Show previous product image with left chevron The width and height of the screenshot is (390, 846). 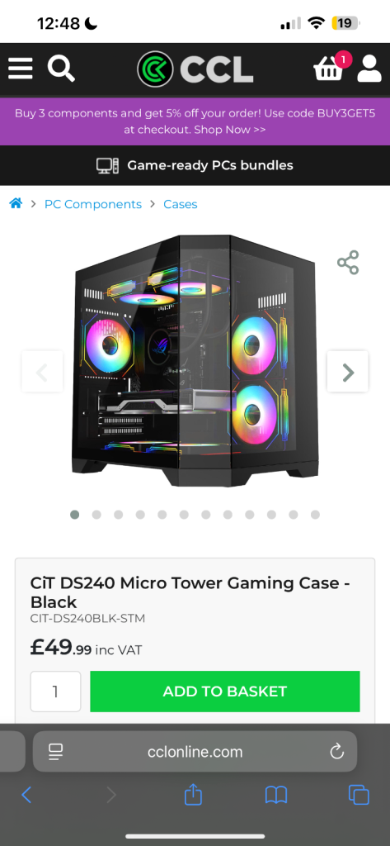point(42,372)
